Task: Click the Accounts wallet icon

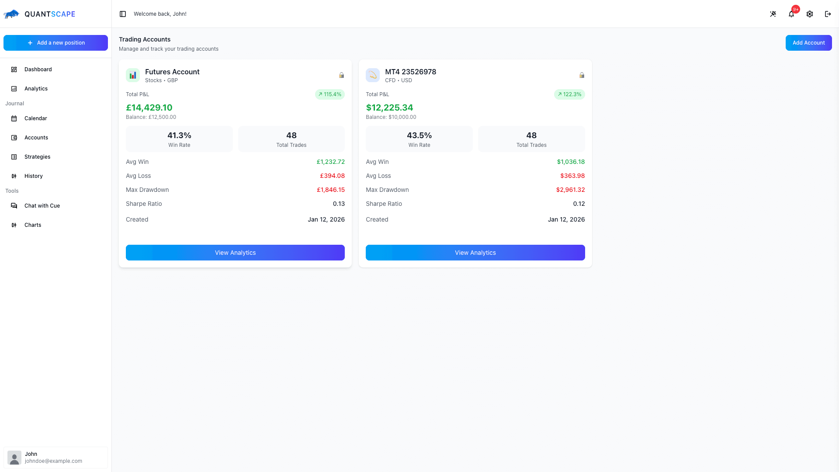Action: (14, 138)
